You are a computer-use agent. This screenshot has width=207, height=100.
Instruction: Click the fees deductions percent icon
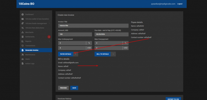[x=23, y=28]
